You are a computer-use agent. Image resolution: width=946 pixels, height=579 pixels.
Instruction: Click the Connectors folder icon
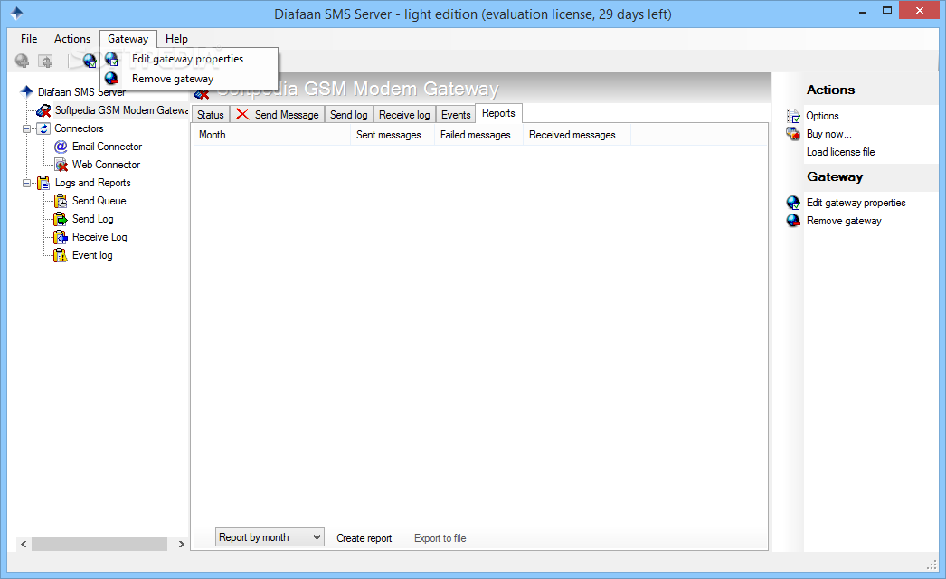tap(43, 128)
